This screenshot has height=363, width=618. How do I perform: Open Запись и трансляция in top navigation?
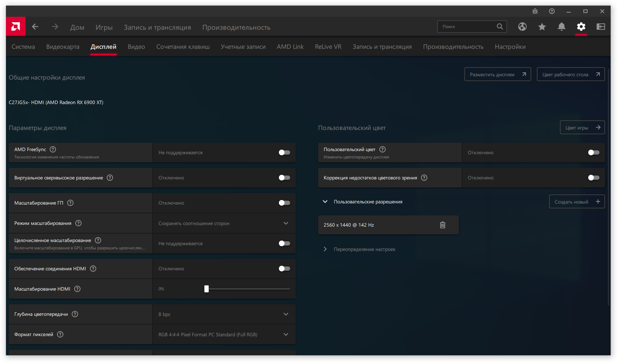157,27
